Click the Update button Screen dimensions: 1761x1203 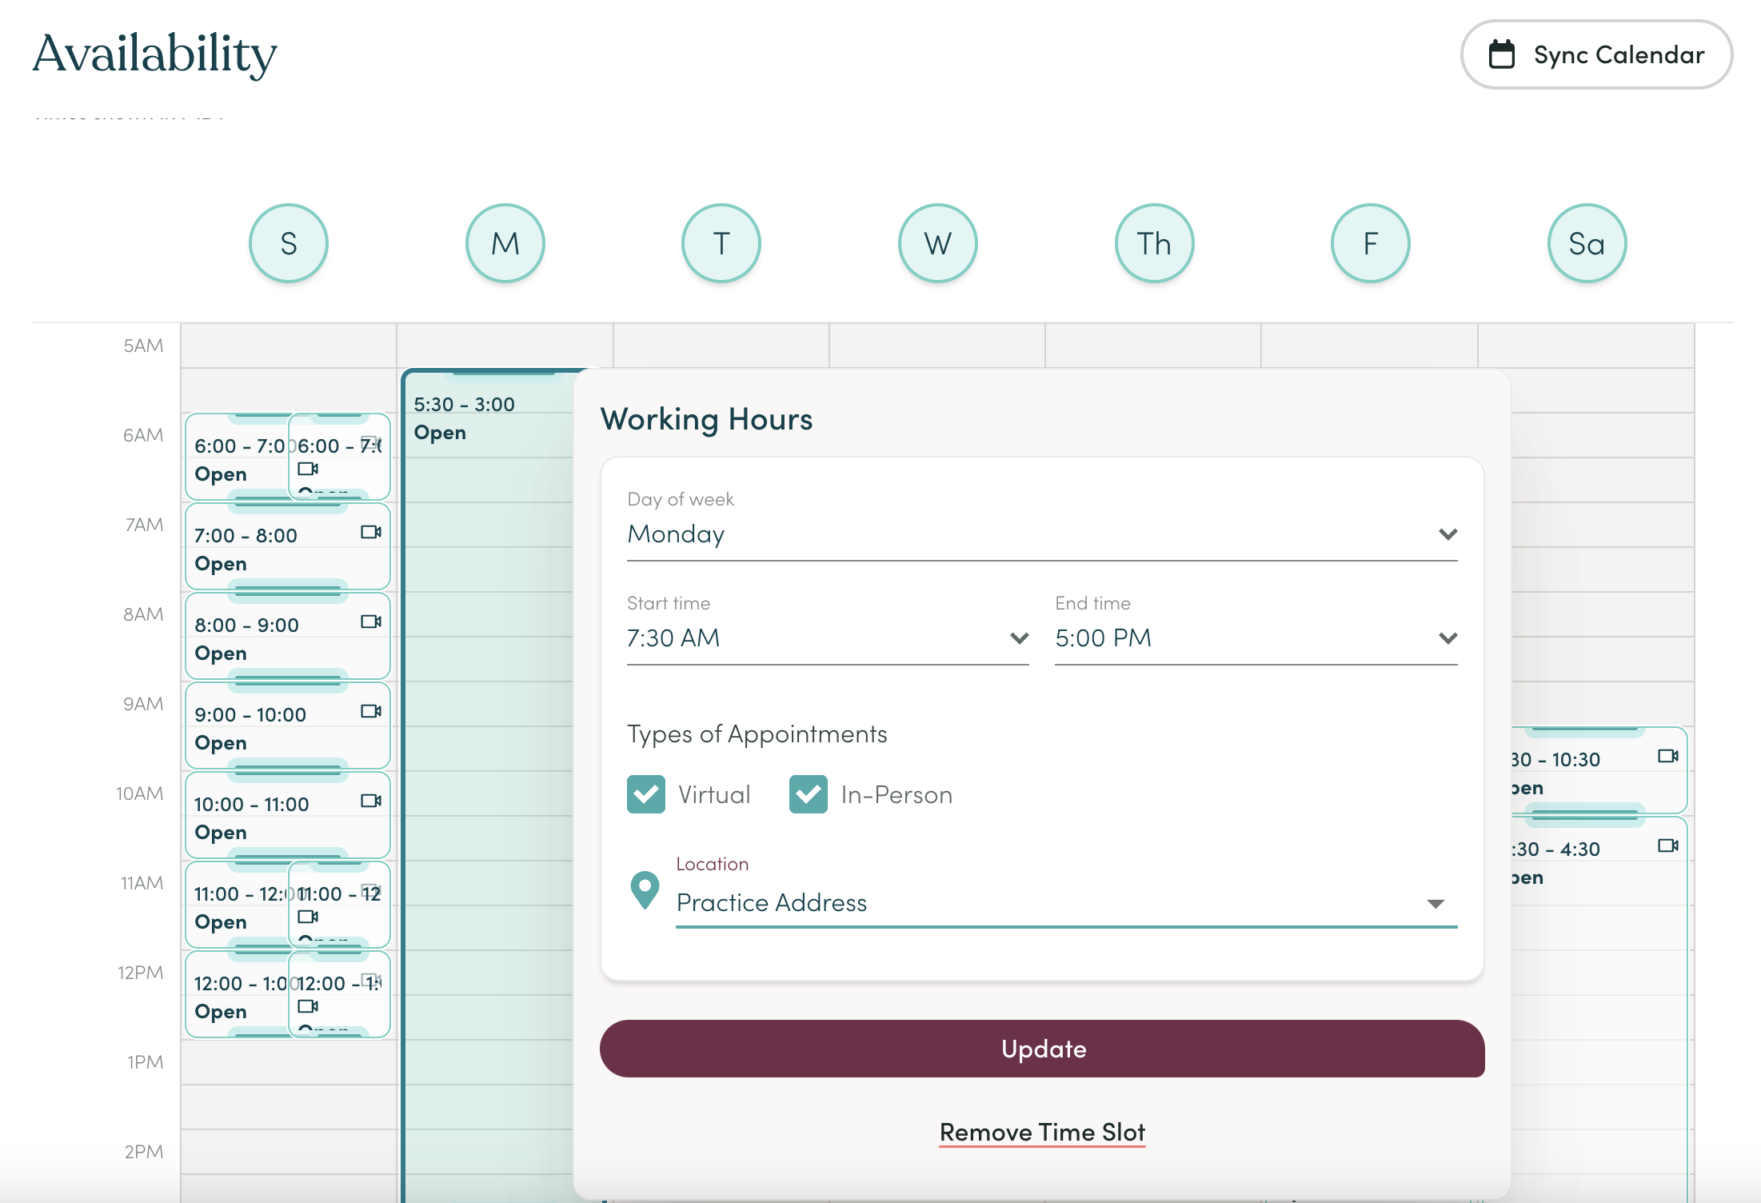[1042, 1049]
